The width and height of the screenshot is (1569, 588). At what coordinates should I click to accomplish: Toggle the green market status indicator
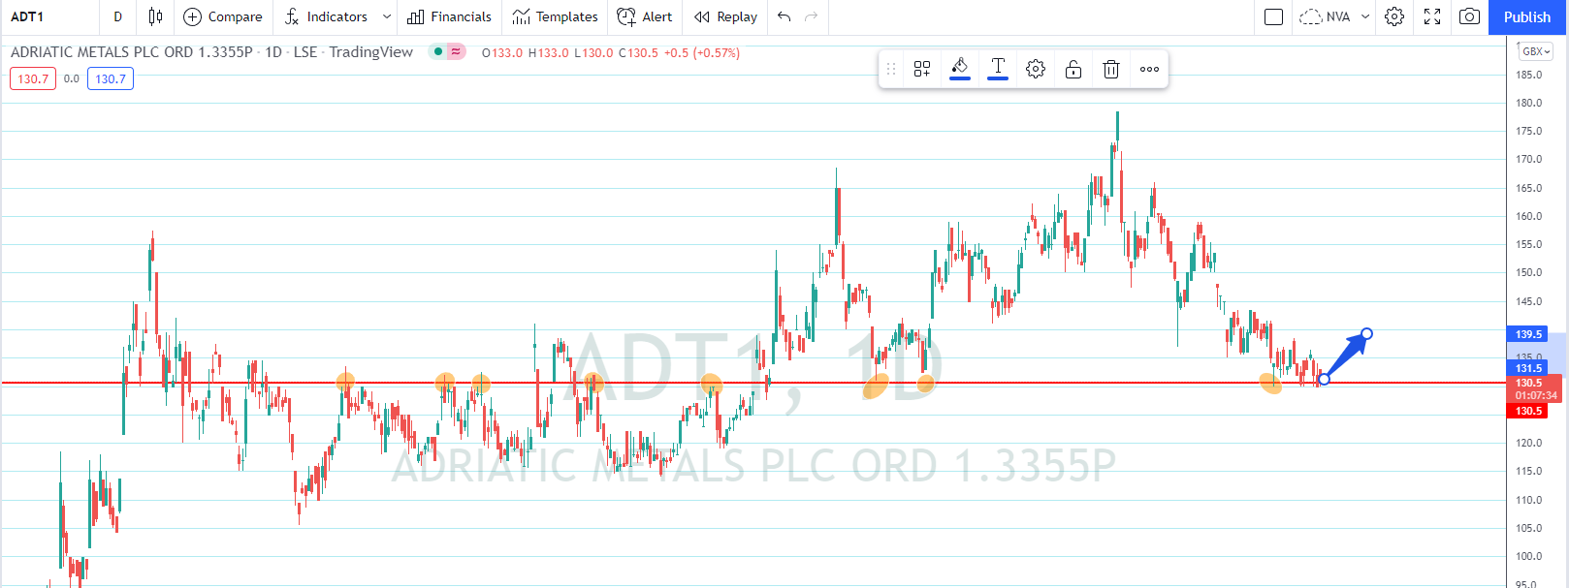coord(438,52)
